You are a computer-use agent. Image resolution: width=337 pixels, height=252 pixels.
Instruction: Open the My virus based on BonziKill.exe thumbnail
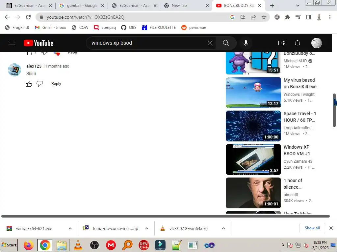click(253, 92)
